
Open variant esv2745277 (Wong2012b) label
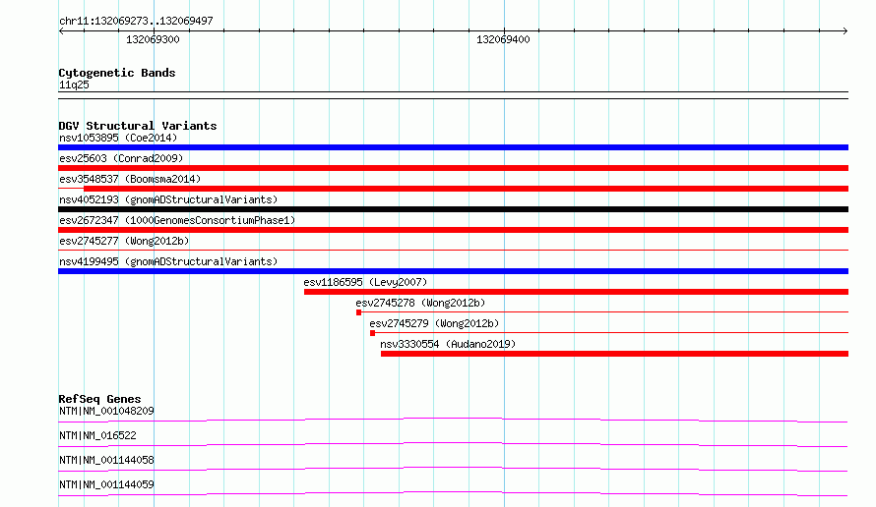click(124, 241)
